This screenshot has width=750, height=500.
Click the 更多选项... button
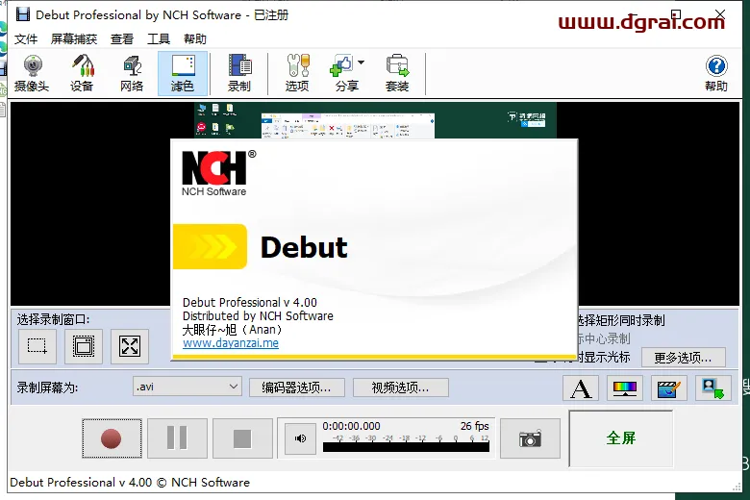coord(683,358)
